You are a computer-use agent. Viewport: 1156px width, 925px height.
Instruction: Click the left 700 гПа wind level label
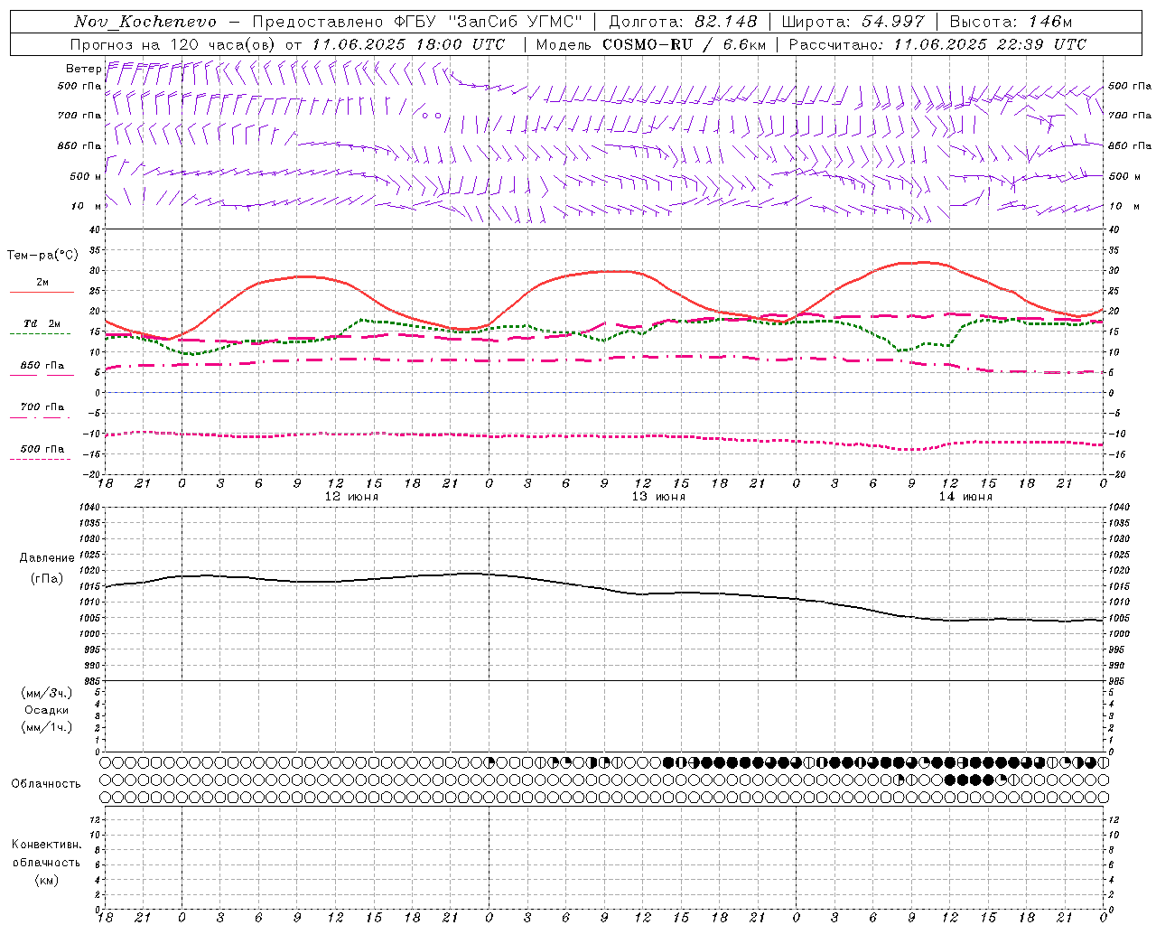coord(79,116)
